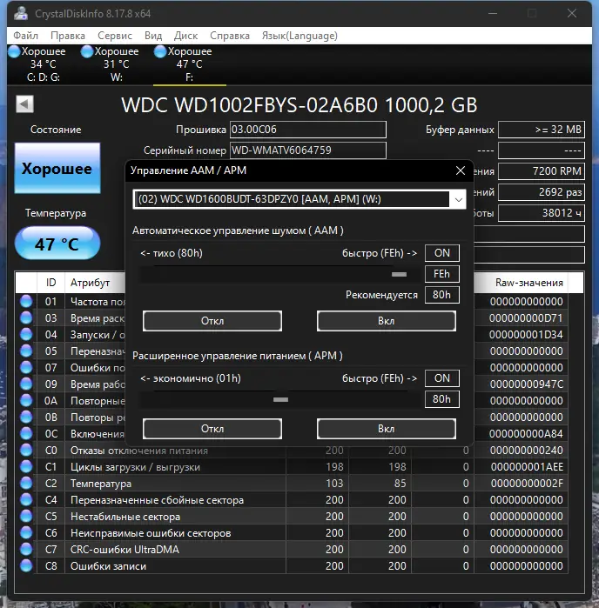Click Вкл button under AAM section
This screenshot has width=599, height=608.
387,321
